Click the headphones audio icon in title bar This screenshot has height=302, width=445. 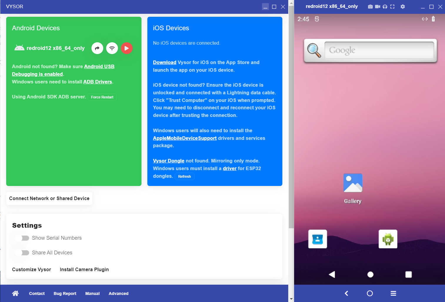pos(385,6)
